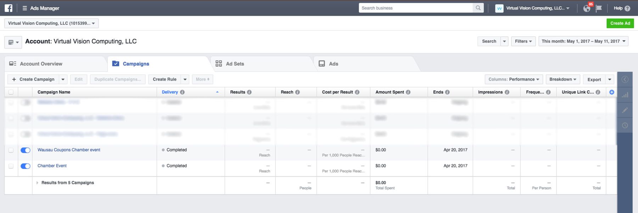The width and height of the screenshot is (638, 213).
Task: Open the Columns: Performance dropdown
Action: tap(514, 79)
